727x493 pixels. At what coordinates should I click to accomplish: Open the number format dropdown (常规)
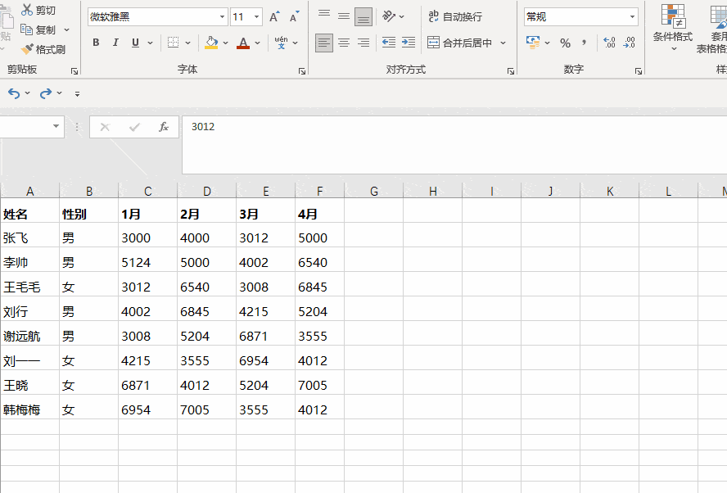(x=632, y=16)
